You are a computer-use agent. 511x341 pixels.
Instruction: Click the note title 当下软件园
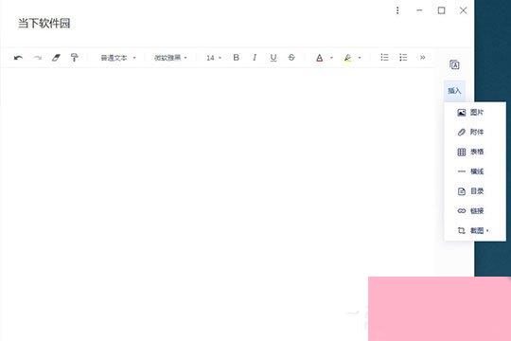pyautogui.click(x=44, y=24)
